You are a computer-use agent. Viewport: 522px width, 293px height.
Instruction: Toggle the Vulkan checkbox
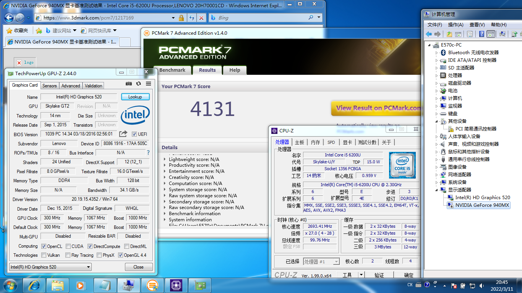(44, 255)
